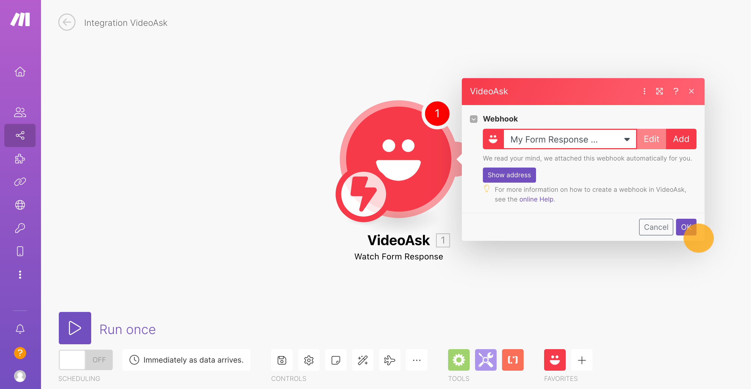Toggle the Scheduling OFF switch

click(x=86, y=360)
